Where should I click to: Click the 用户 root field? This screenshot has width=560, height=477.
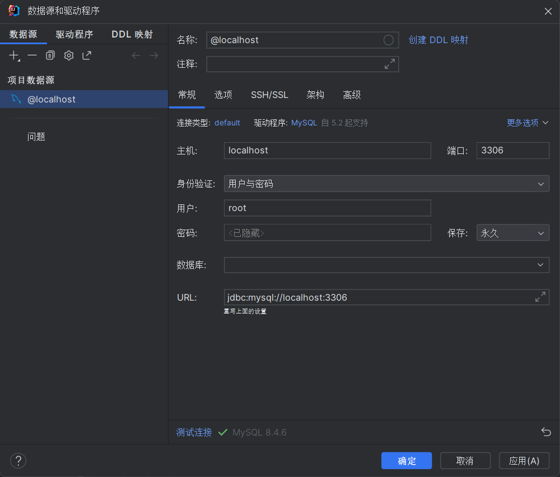point(327,208)
